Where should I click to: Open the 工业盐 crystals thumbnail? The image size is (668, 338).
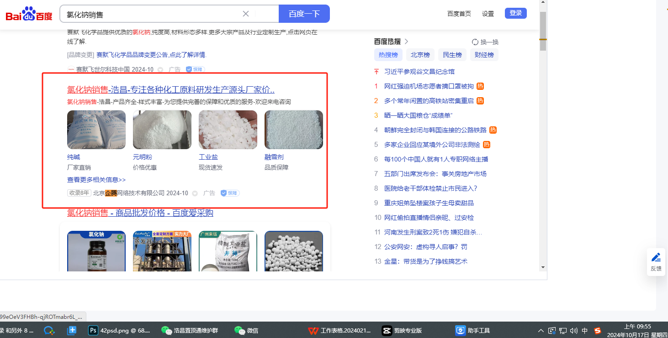tap(228, 130)
